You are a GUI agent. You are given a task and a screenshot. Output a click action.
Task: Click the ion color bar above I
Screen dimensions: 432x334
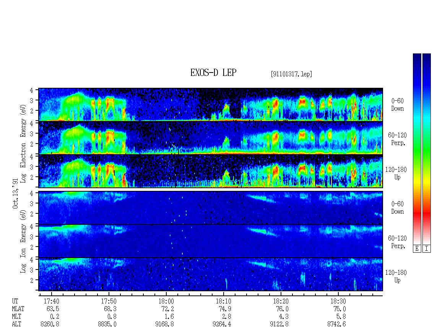coord(427,149)
